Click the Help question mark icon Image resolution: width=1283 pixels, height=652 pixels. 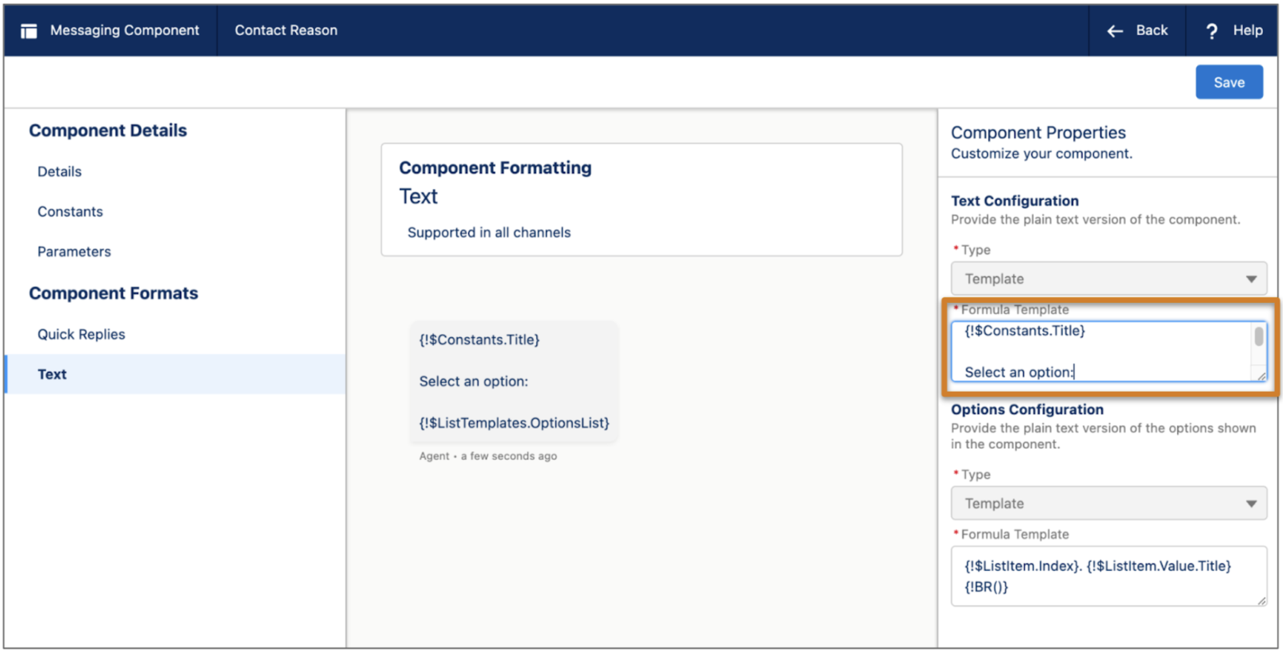click(1210, 31)
